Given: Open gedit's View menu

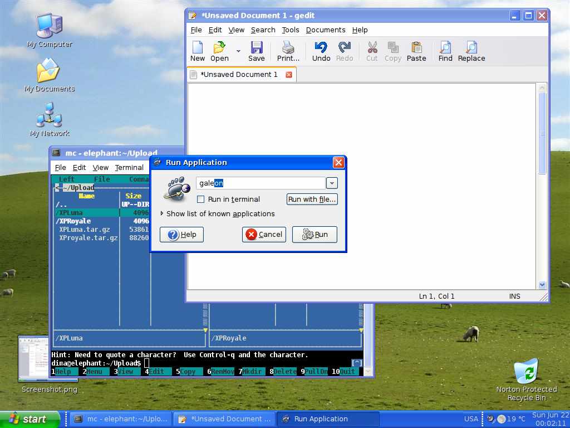Looking at the screenshot, I should [236, 30].
